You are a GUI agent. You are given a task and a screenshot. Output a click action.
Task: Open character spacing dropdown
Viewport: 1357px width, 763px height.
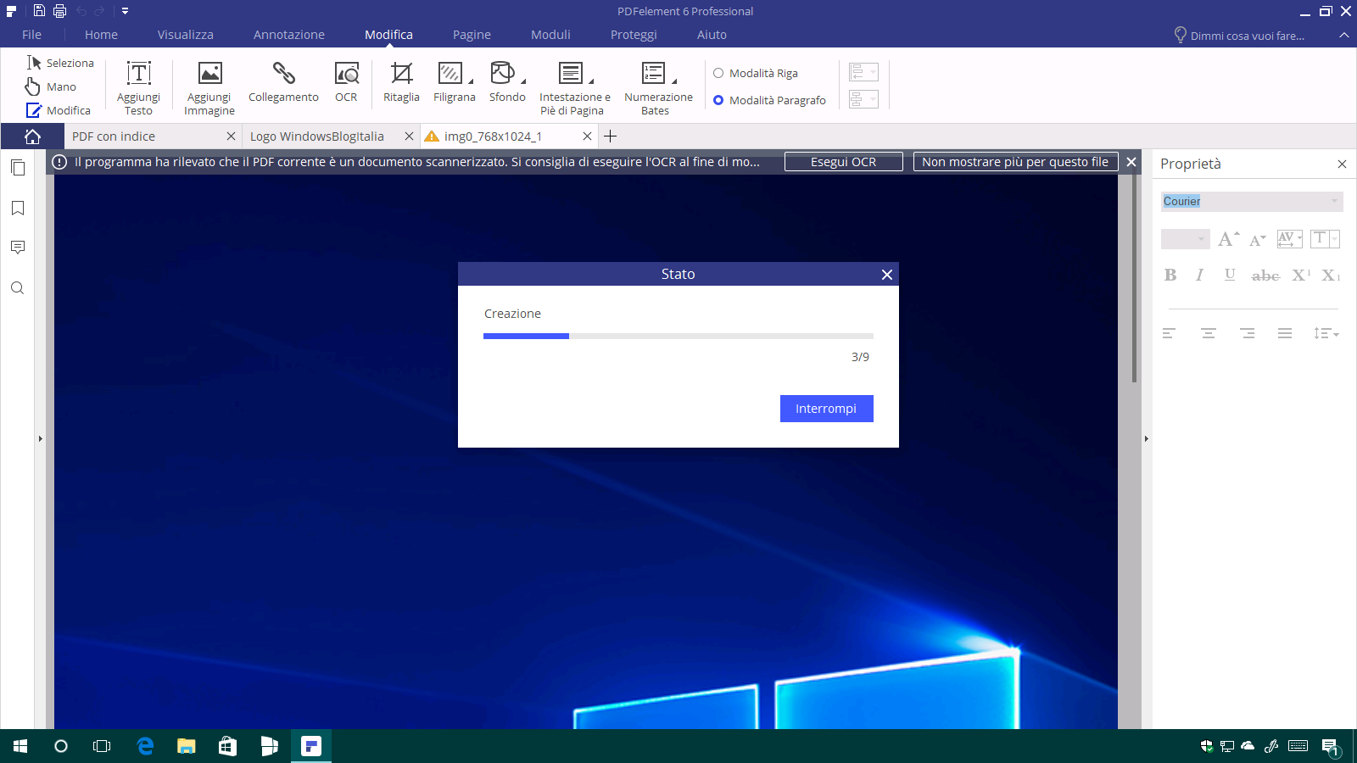1289,239
